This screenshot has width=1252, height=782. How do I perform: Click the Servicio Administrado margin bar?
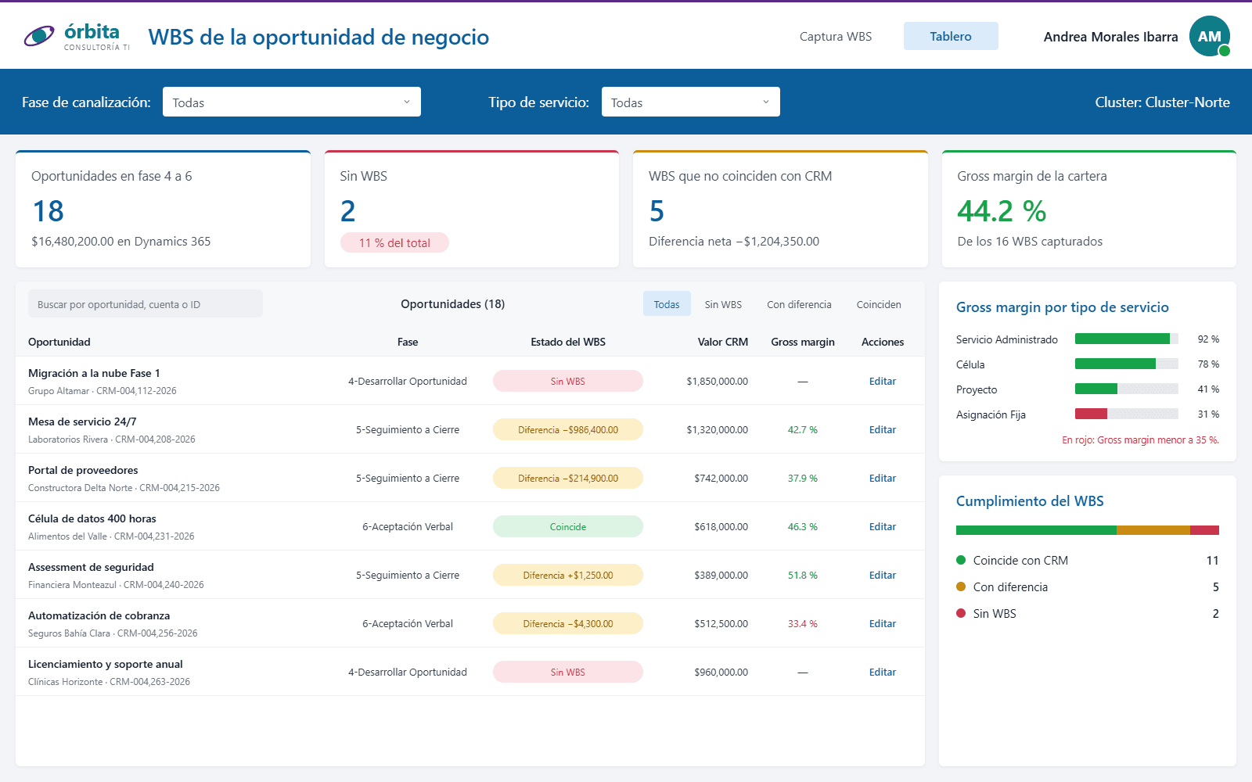pos(1127,339)
